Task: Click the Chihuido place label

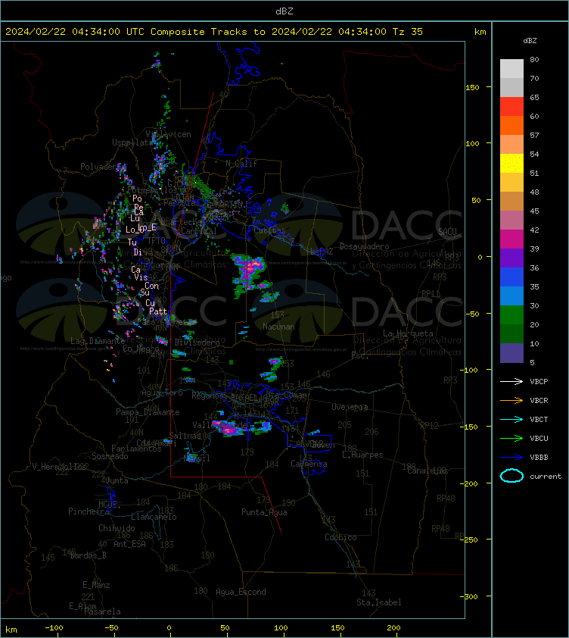Action: point(117,527)
